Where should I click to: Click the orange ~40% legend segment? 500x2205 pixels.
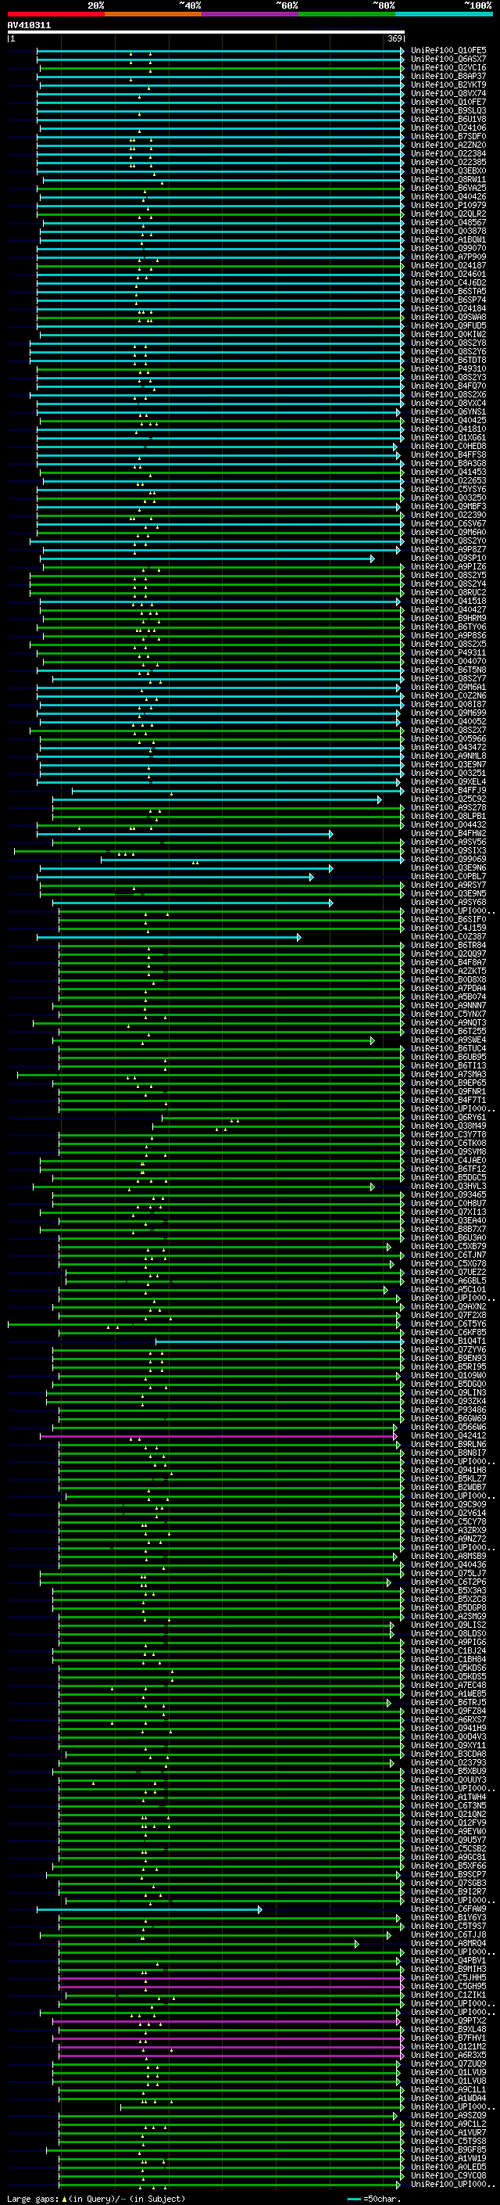(x=153, y=15)
